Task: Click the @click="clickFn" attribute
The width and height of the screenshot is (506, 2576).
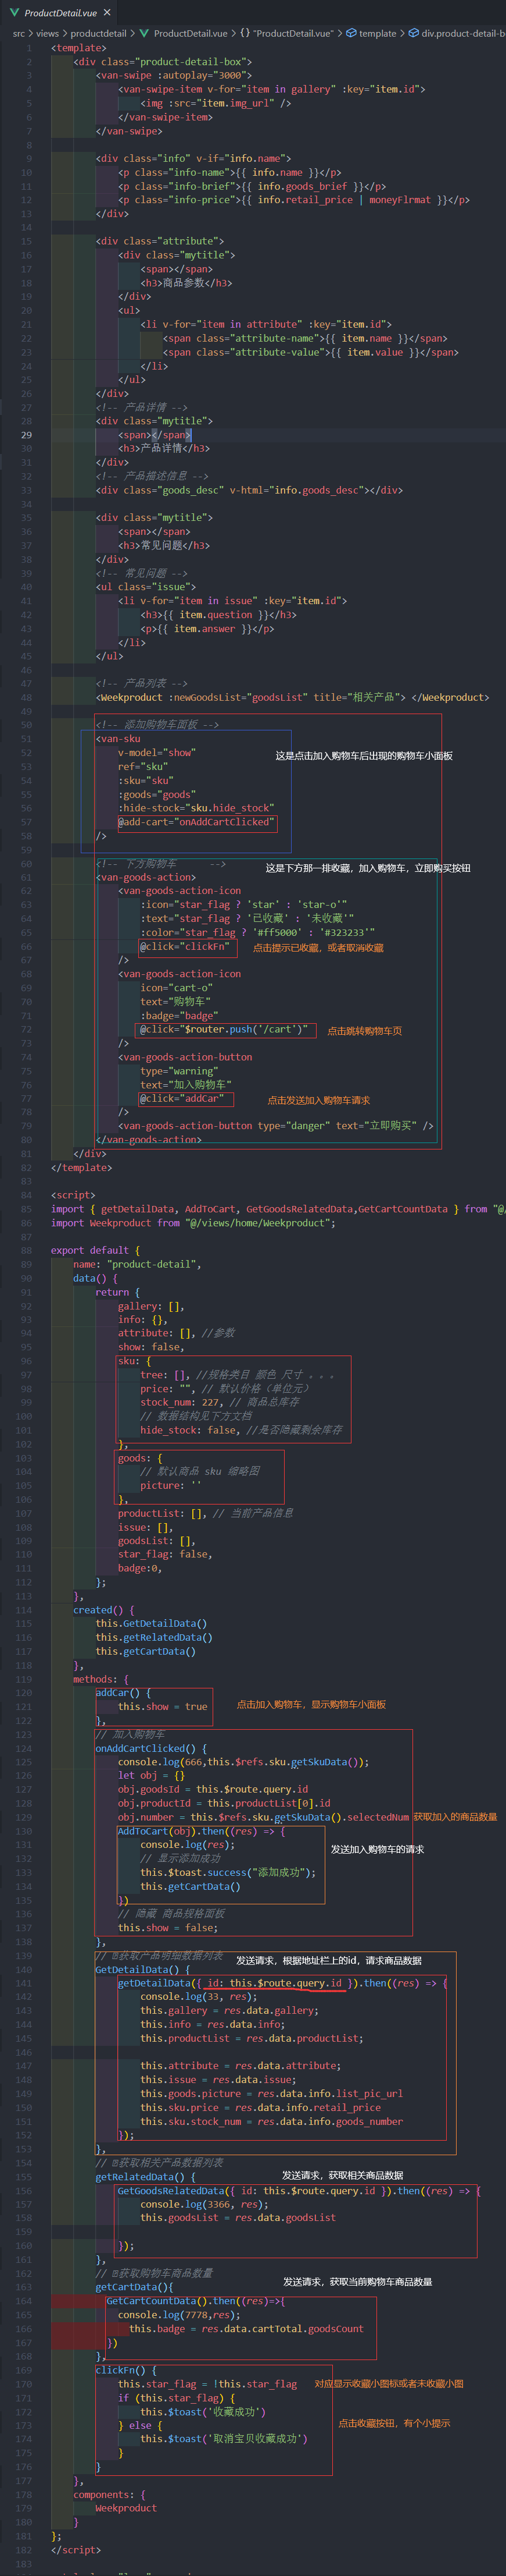Action: click(x=186, y=945)
